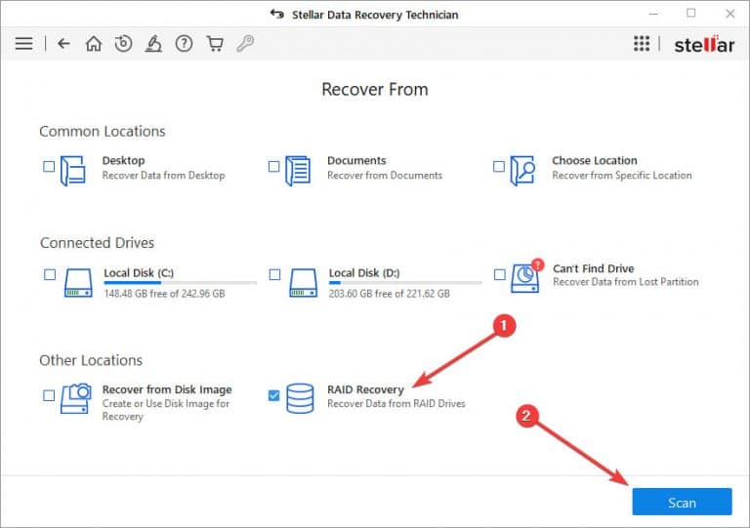This screenshot has width=750, height=528.
Task: Click the Recover from Disk Image label
Action: pyautogui.click(x=167, y=389)
